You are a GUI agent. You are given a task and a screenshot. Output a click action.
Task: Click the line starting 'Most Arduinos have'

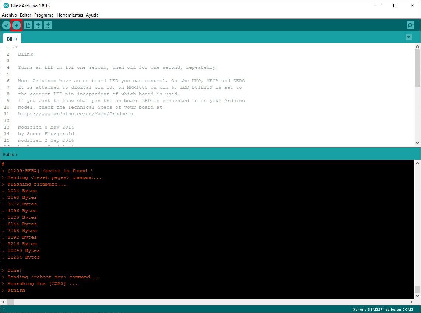click(131, 81)
